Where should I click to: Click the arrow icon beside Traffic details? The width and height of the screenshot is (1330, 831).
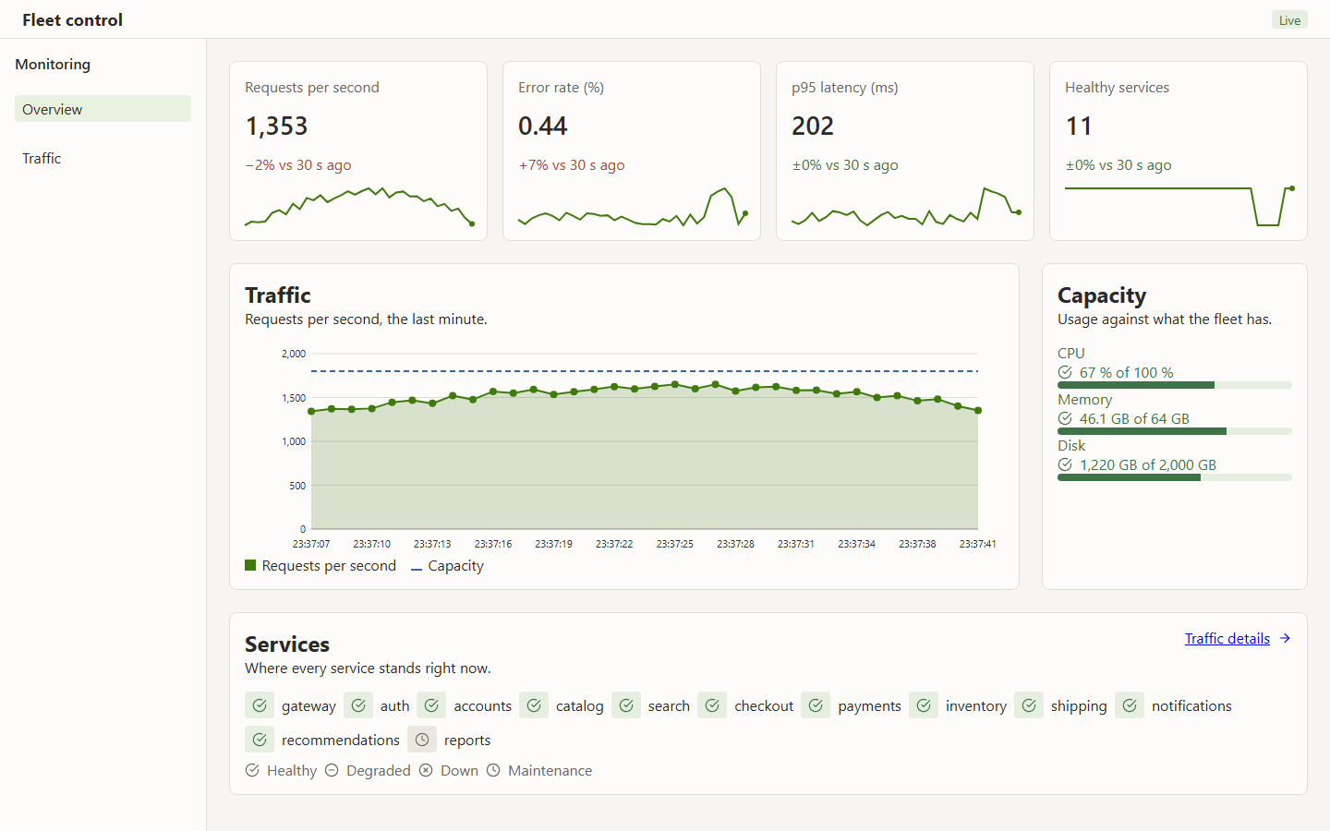(1285, 638)
